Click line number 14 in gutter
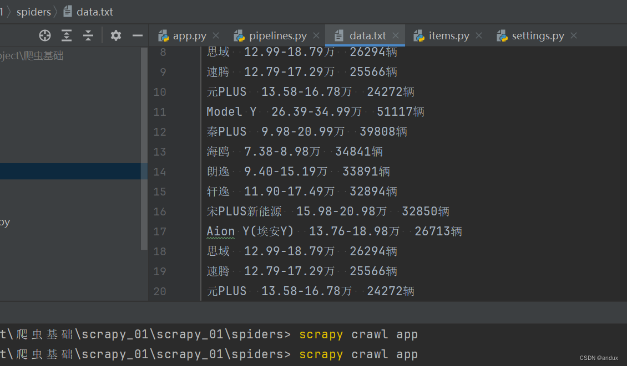 coord(160,172)
